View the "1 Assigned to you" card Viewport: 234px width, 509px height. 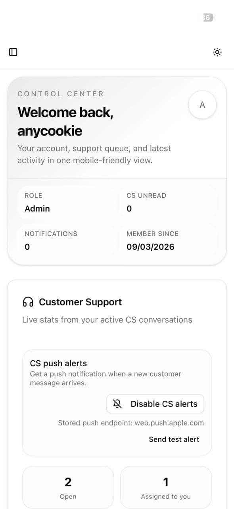(x=166, y=487)
